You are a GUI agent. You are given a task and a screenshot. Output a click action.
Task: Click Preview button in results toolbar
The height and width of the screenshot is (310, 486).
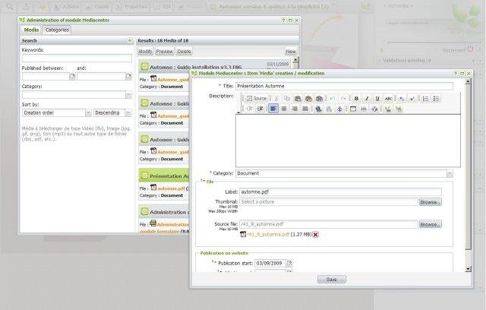164,52
